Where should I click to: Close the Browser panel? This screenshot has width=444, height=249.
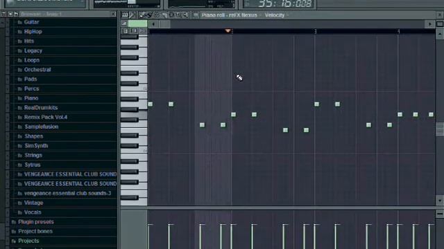(x=113, y=14)
